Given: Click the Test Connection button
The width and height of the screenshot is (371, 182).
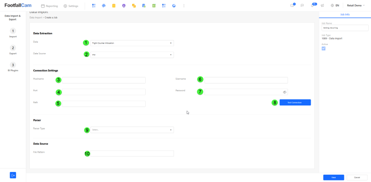Looking at the screenshot, I should point(295,102).
